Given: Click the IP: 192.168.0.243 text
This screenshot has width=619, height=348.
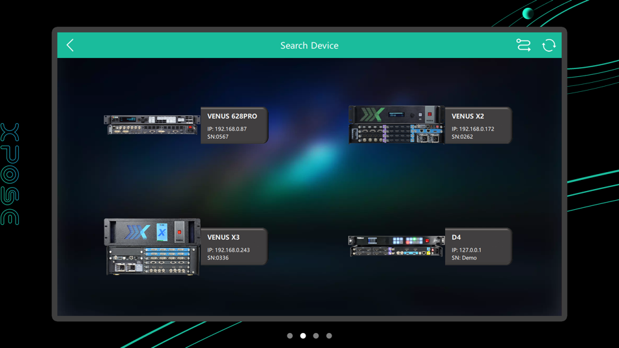Looking at the screenshot, I should tap(229, 250).
